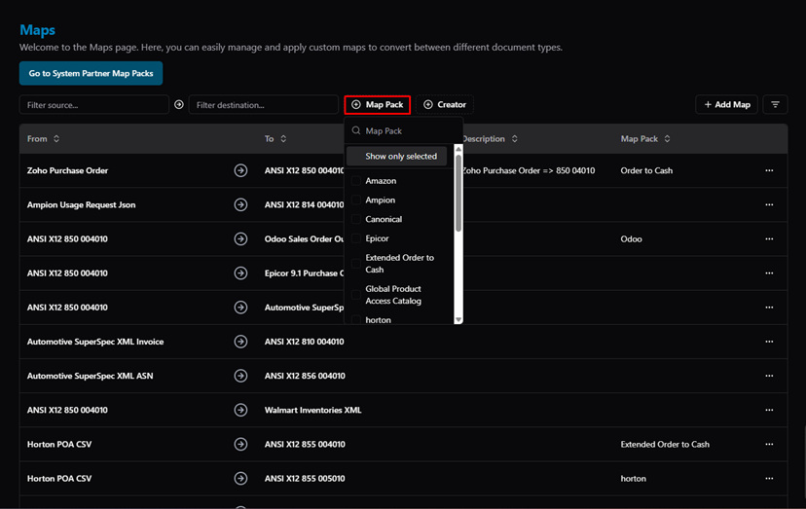The height and width of the screenshot is (509, 806).
Task: Select the Automotive SuperSpec XML ASN cell
Action: click(90, 376)
